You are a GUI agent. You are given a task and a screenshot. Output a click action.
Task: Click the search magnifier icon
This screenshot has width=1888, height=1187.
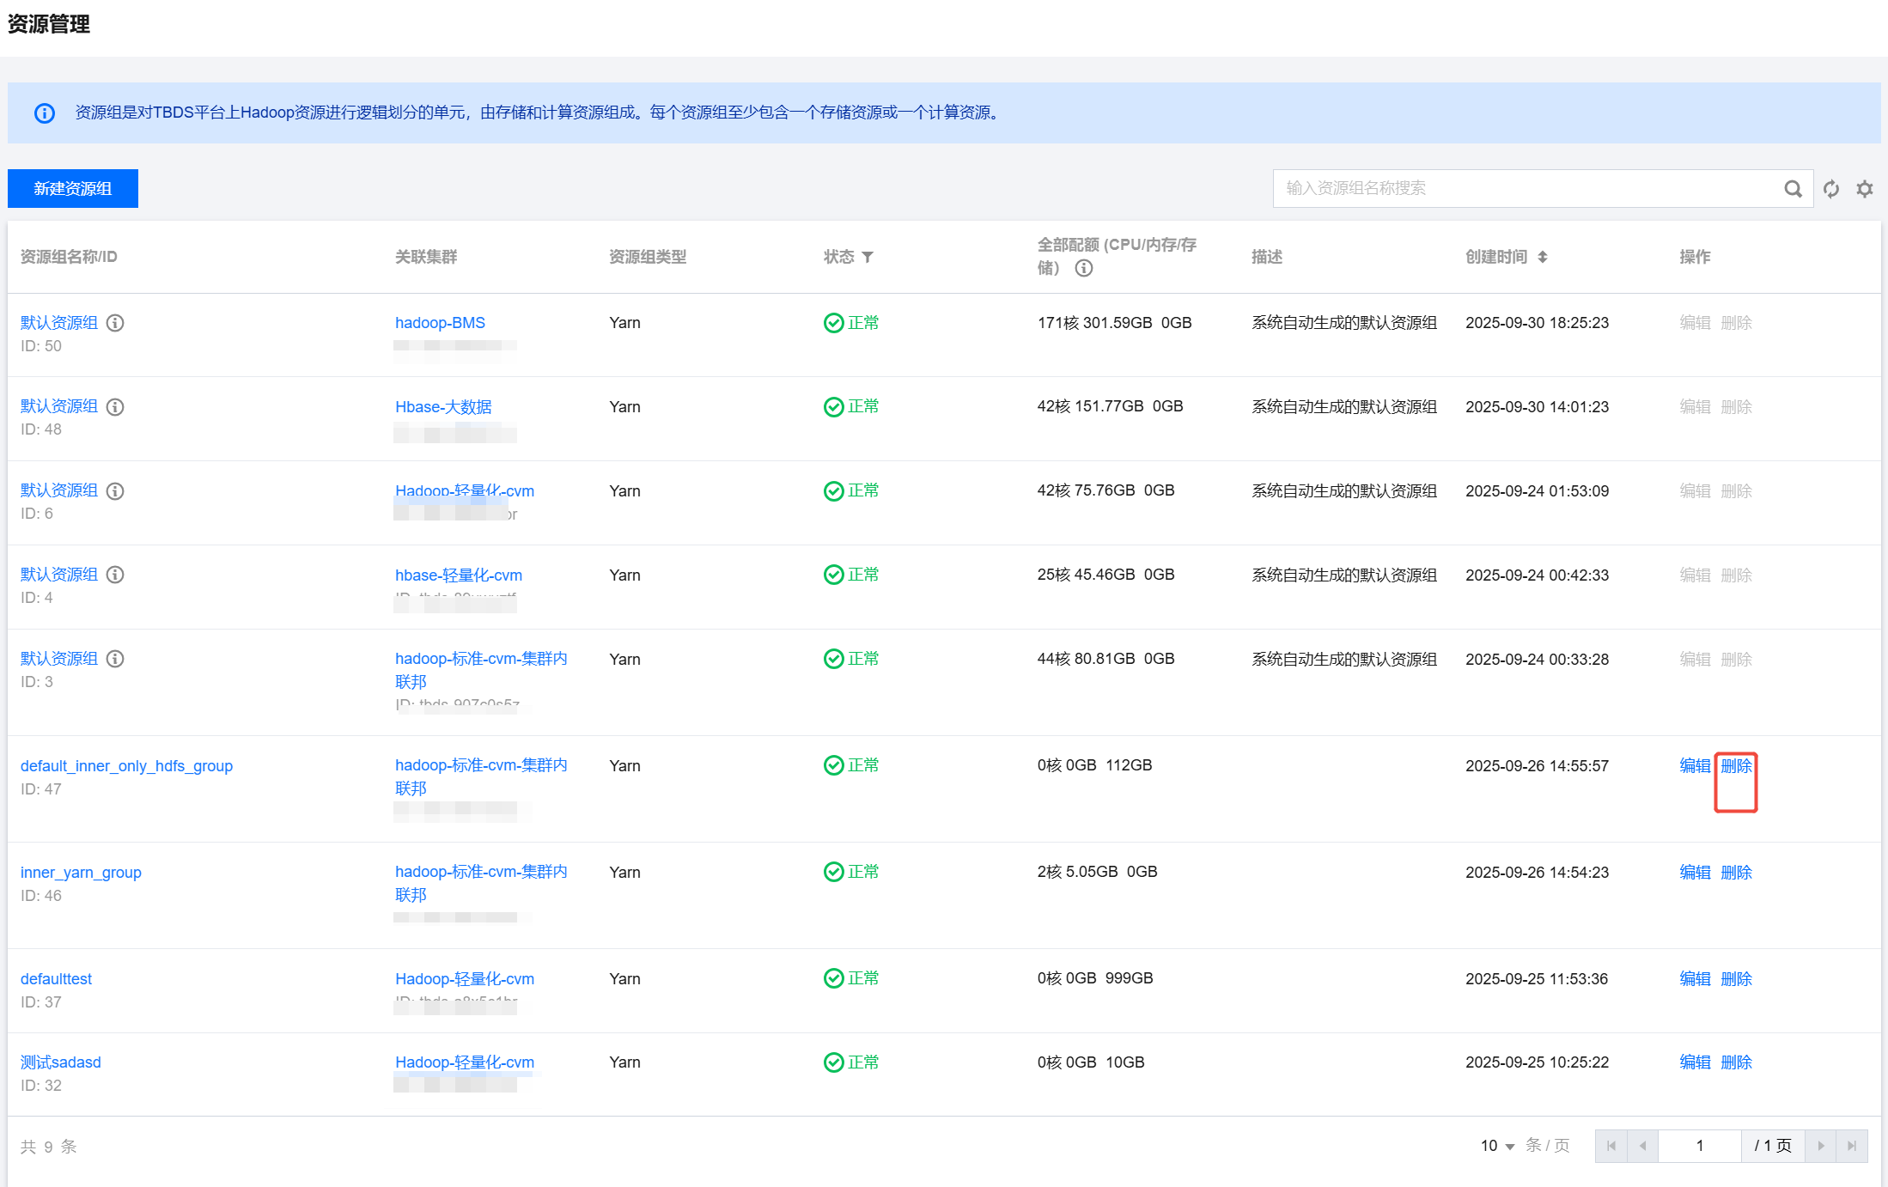point(1793,189)
